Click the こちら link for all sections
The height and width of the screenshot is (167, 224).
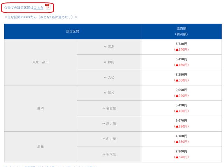(38, 7)
